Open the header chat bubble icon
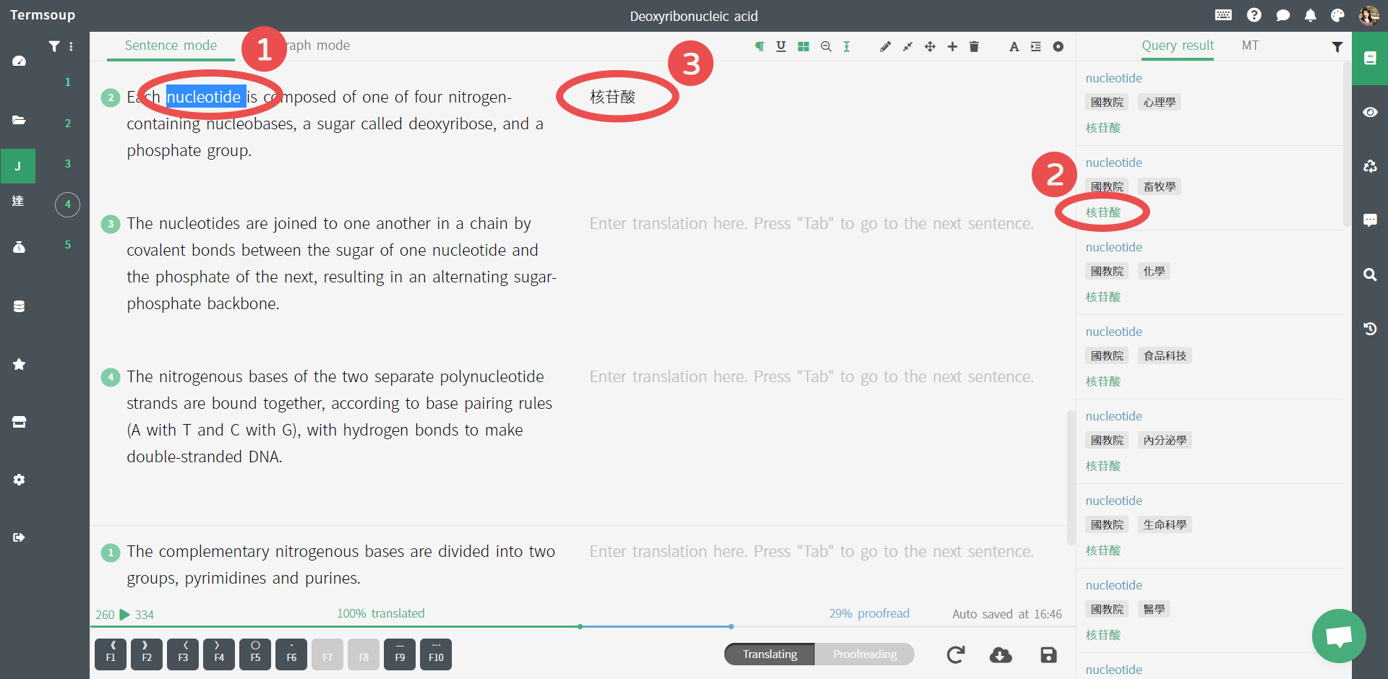 (x=1283, y=15)
